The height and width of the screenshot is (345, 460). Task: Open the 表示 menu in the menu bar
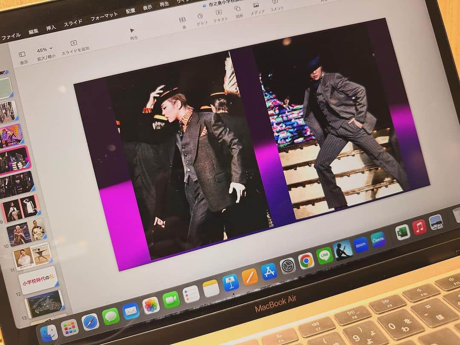(147, 8)
